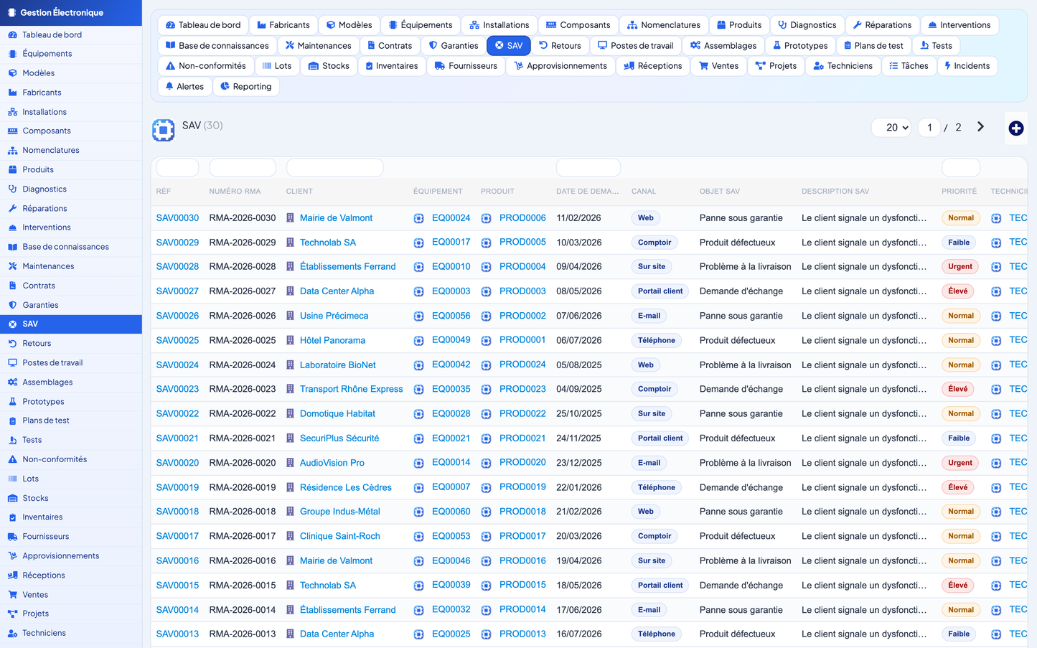
Task: Open client link Laboratoire BioNet
Action: coord(337,365)
